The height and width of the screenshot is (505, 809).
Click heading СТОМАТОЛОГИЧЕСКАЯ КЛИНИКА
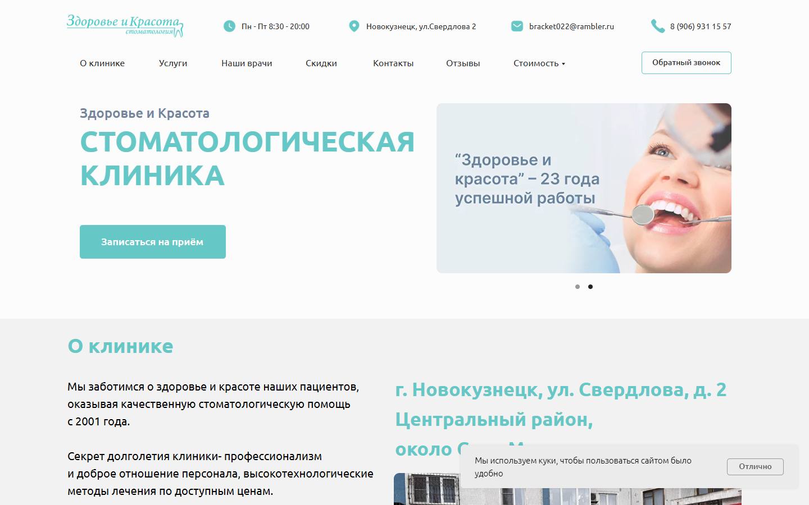pos(247,158)
